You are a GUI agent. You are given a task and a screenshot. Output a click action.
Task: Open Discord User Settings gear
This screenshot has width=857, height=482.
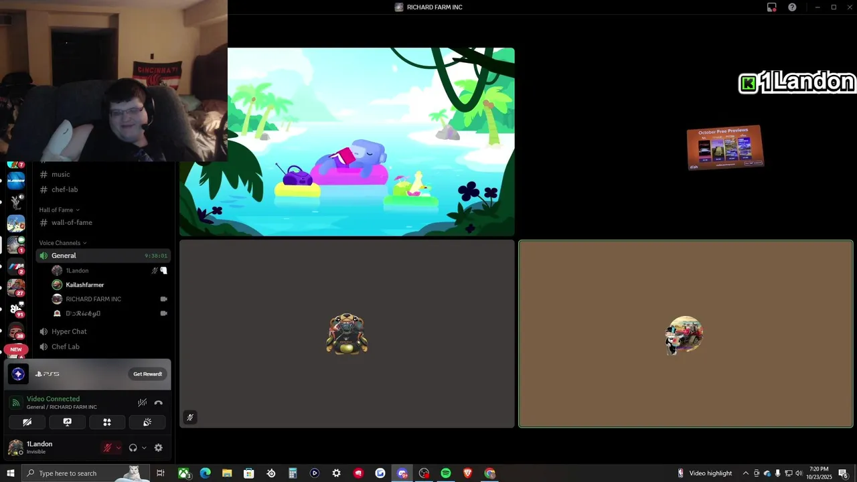[x=159, y=448]
